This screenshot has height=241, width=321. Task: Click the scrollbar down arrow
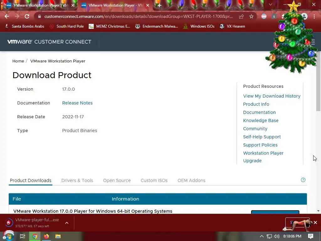pos(318,211)
